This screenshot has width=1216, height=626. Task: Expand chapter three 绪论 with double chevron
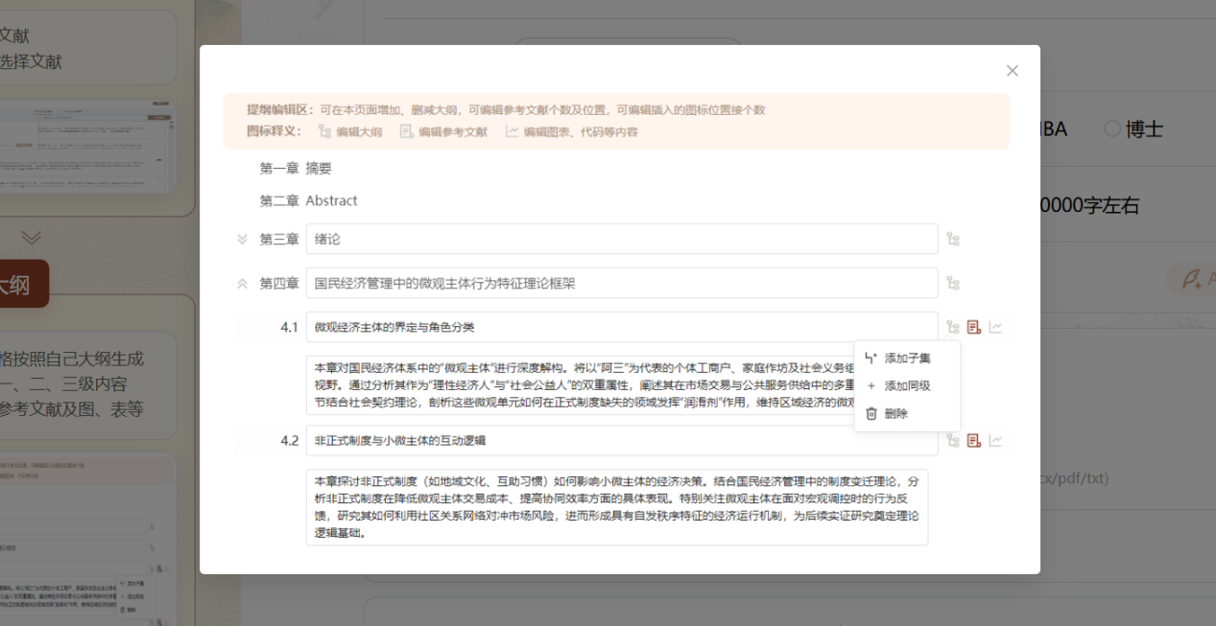click(242, 240)
